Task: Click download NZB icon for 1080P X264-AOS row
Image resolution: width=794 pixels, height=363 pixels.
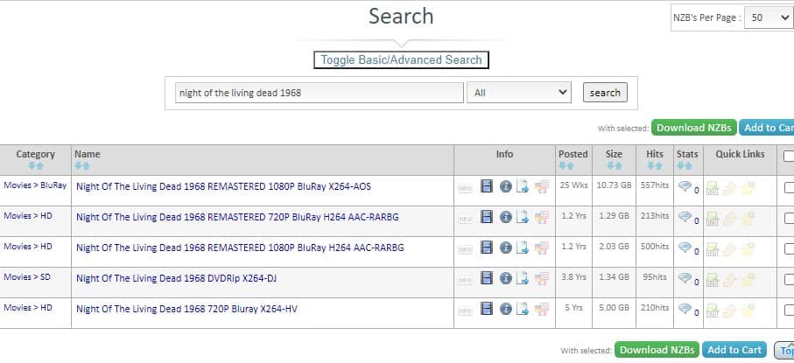Action: click(x=713, y=187)
